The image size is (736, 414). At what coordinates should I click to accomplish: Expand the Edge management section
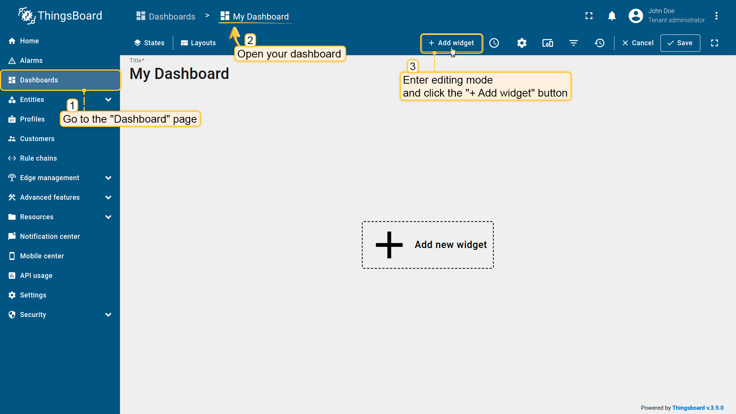[108, 178]
